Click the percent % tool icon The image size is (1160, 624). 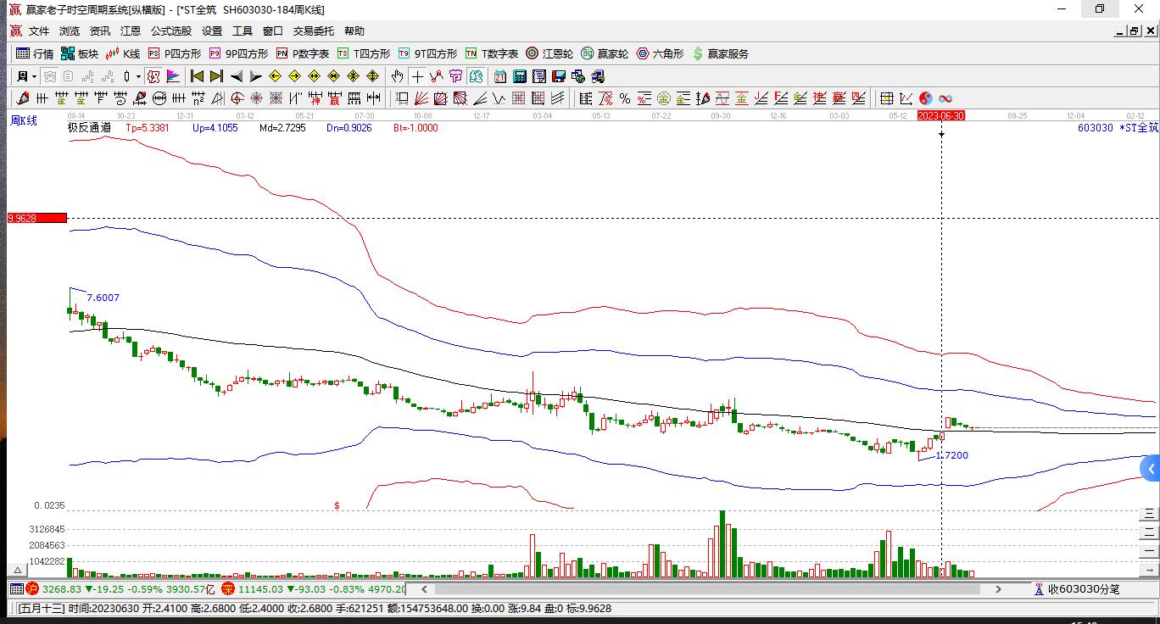tap(625, 98)
